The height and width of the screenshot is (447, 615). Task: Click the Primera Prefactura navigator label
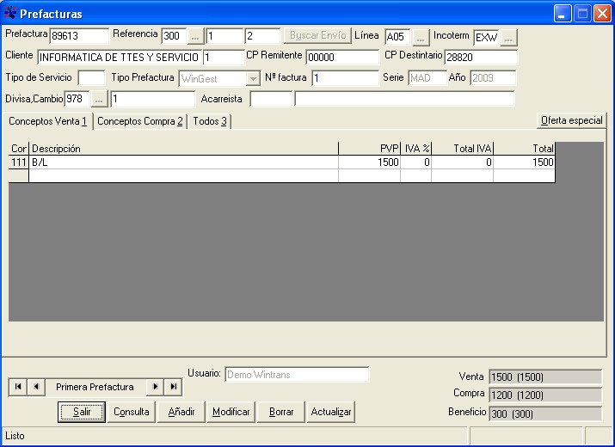[95, 387]
